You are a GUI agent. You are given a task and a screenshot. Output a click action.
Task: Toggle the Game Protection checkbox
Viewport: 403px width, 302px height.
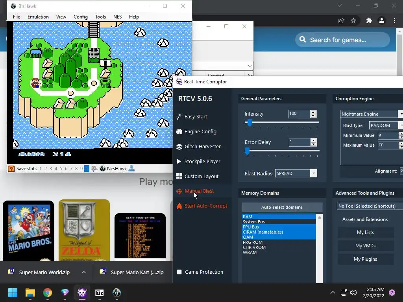(179, 272)
